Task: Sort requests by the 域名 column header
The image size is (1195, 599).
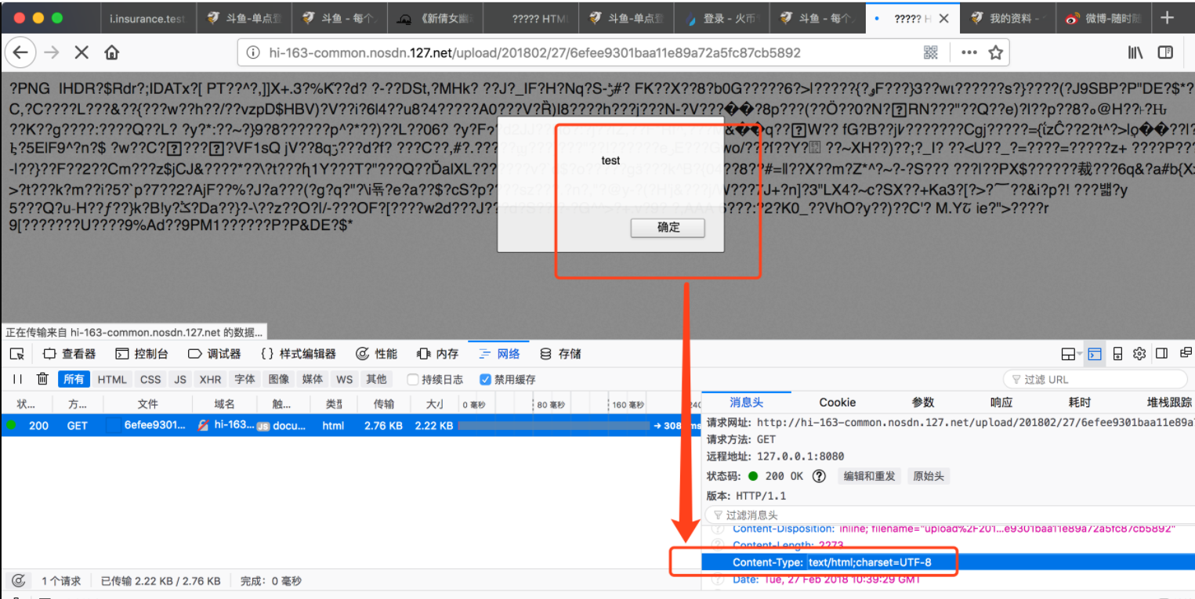Action: click(x=224, y=404)
